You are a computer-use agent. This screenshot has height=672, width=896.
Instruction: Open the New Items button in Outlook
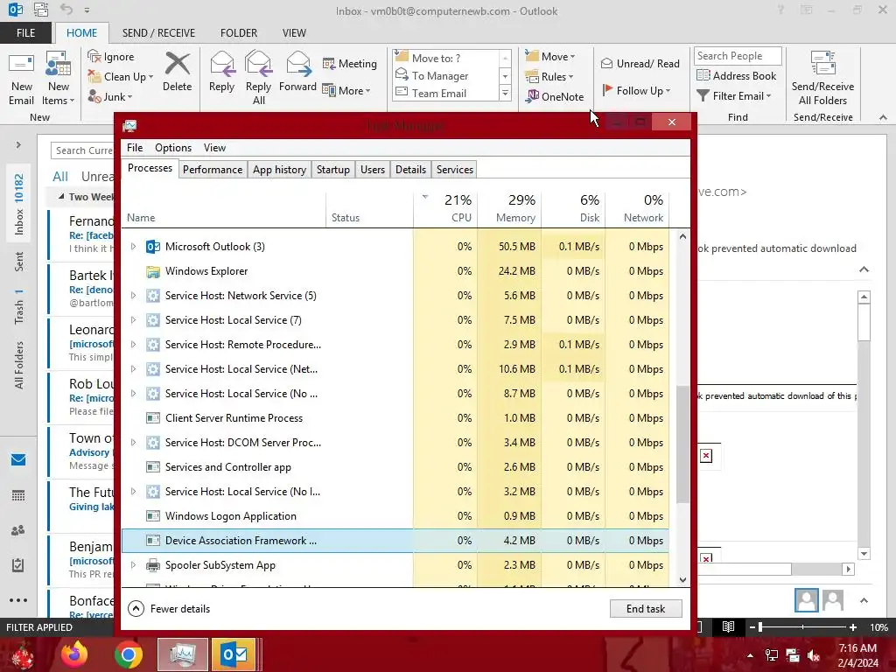point(59,79)
